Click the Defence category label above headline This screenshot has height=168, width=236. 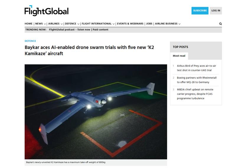30,41
